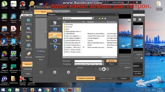The image size is (165, 92).
Task: Open the Устройства tab in VideoMASTER
Action: [x=28, y=69]
